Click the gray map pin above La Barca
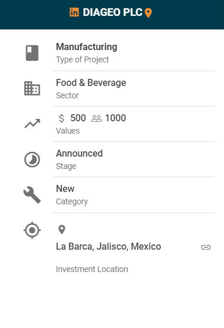224x328 pixels. pos(61,230)
